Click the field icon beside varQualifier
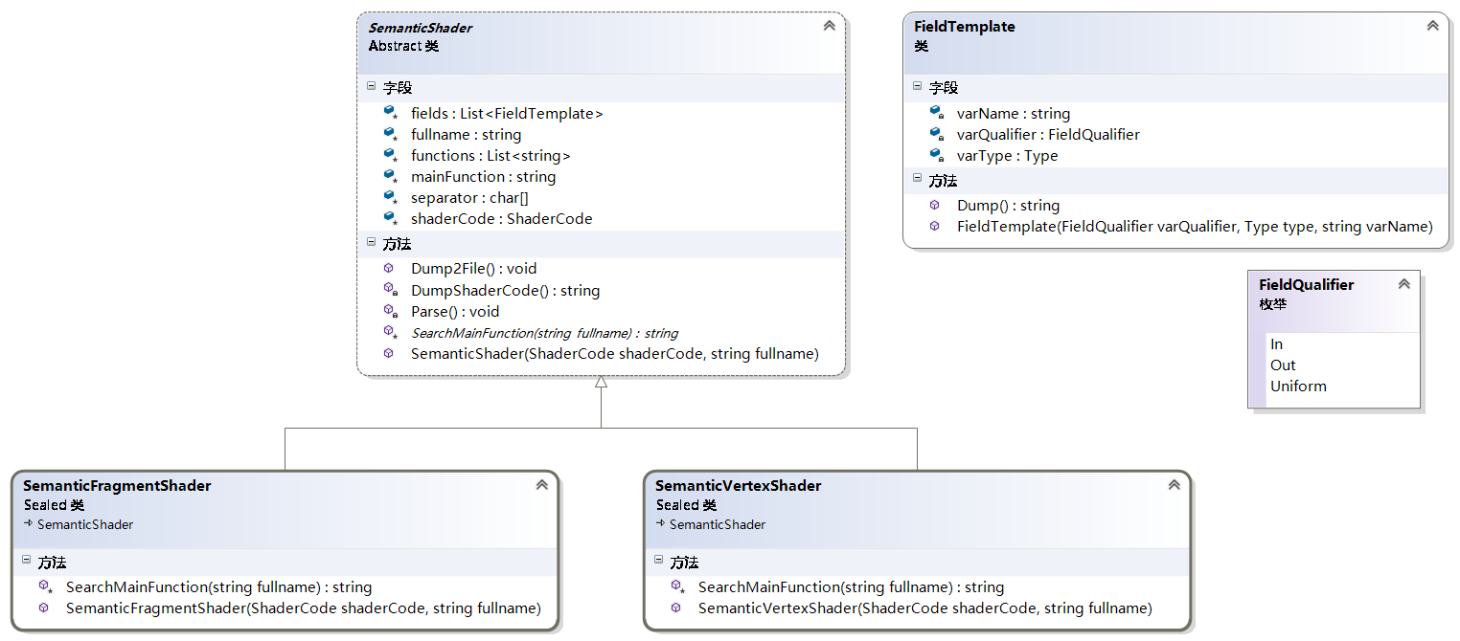 (x=936, y=134)
